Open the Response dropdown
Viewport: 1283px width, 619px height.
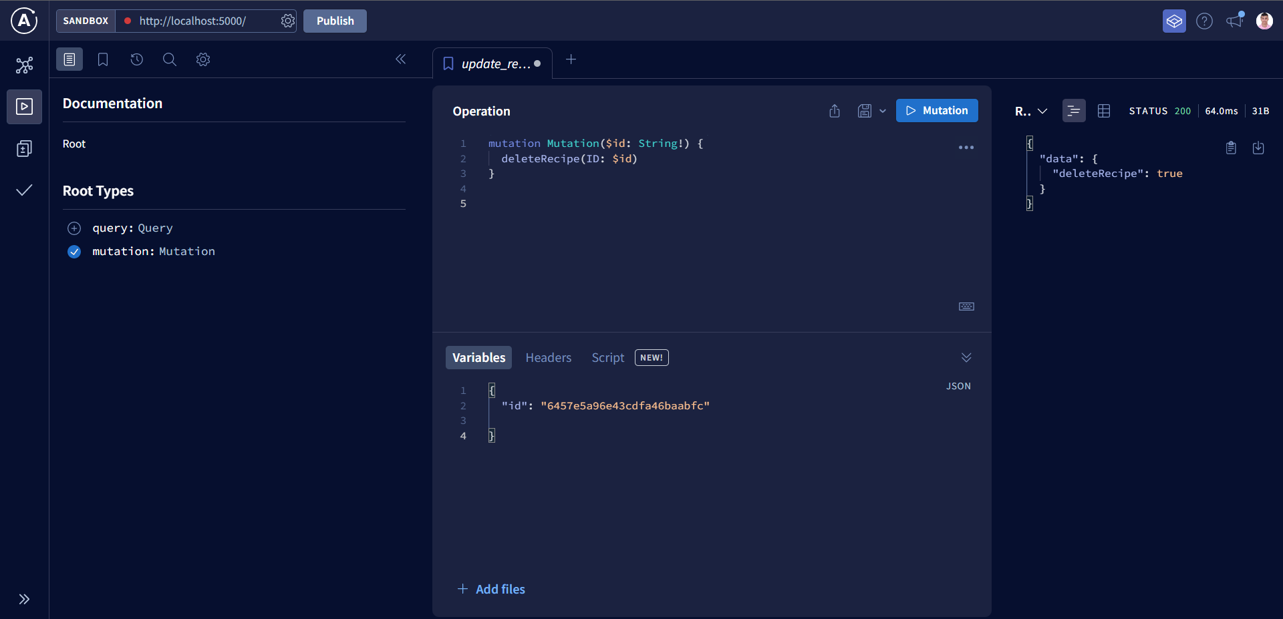1031,111
